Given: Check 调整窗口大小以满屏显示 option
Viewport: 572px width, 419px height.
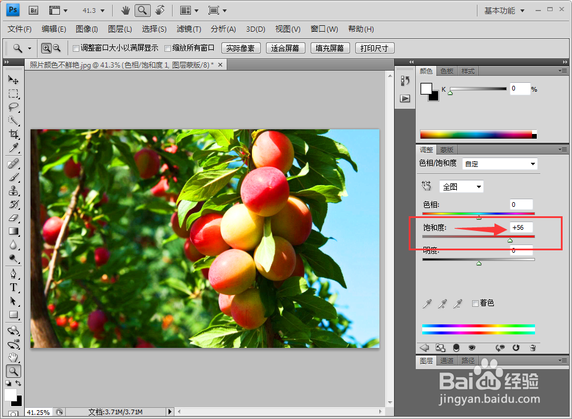Looking at the screenshot, I should click(76, 48).
